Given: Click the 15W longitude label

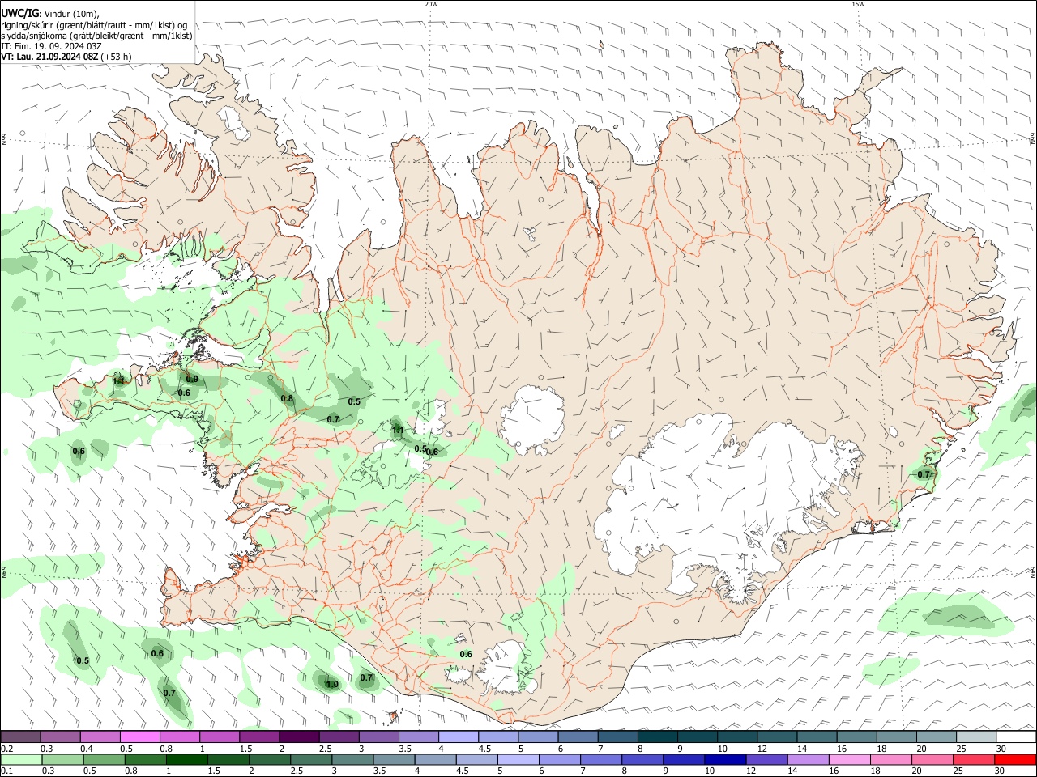Looking at the screenshot, I should (x=858, y=4).
